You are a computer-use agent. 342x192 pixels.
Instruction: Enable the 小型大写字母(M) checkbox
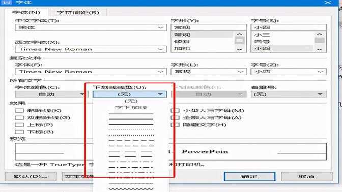(176, 111)
